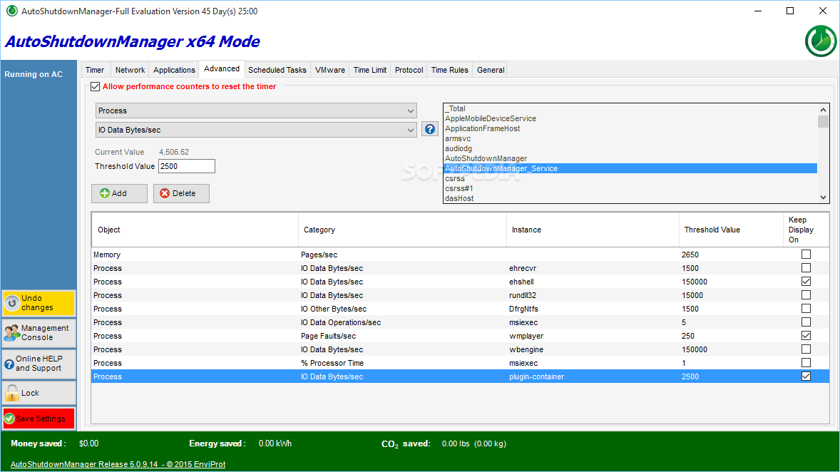Open the Applications tab
This screenshot has width=840, height=472.
174,70
